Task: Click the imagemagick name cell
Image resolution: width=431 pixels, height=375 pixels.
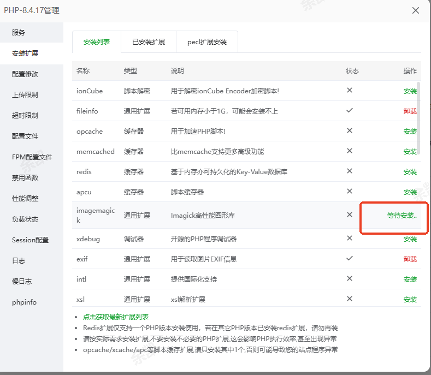Action: pos(96,216)
